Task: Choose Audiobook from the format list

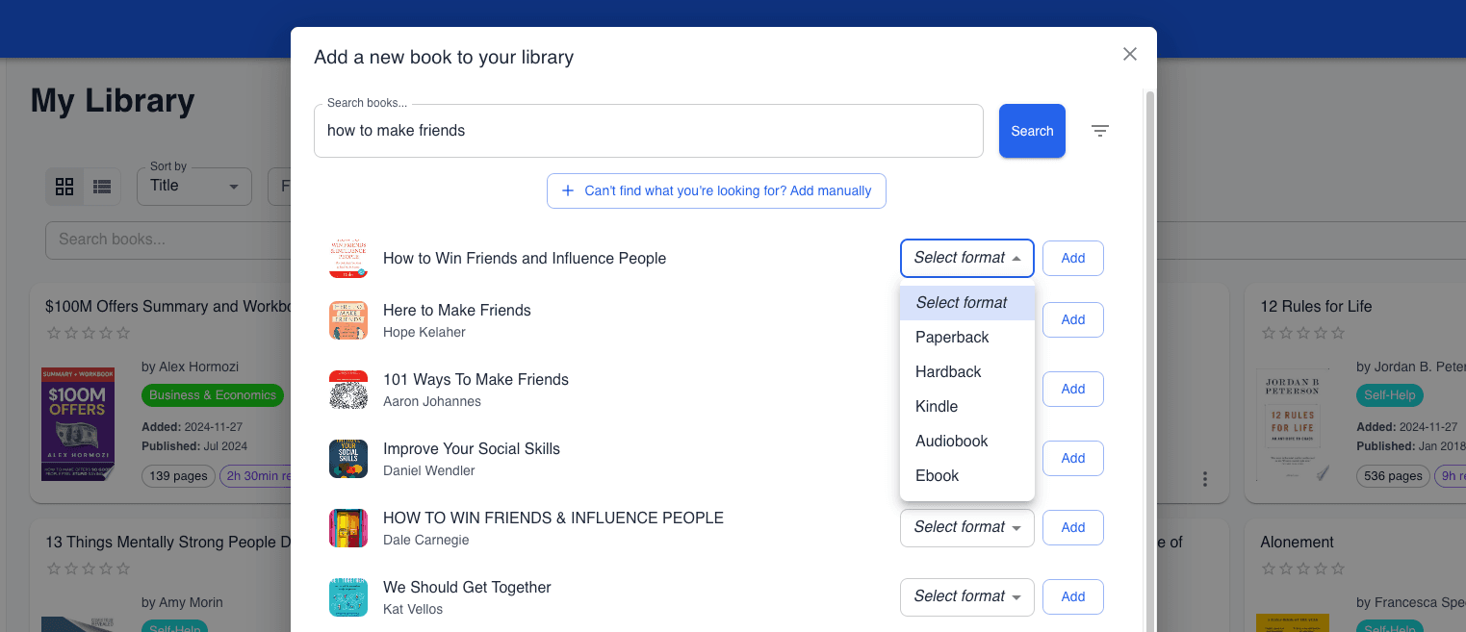Action: point(967,441)
